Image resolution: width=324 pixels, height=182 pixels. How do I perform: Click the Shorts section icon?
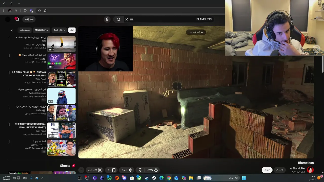74,166
